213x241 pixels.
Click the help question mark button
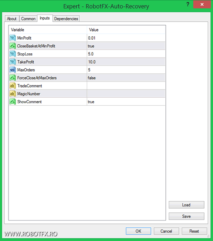point(188,4)
